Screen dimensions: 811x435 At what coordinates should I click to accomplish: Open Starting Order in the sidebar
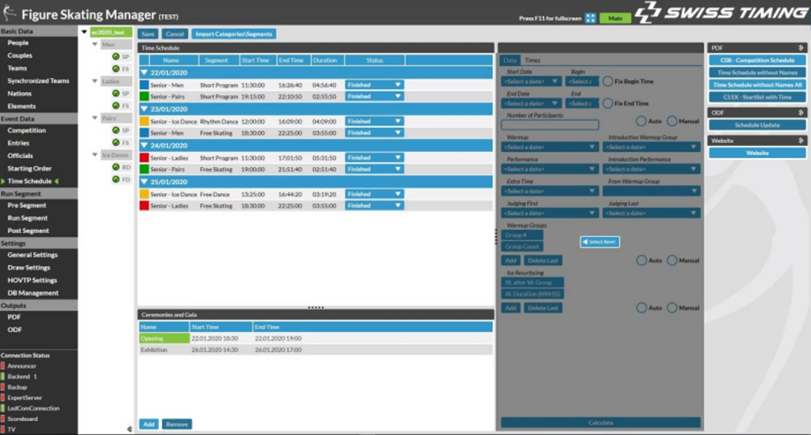pyautogui.click(x=29, y=168)
